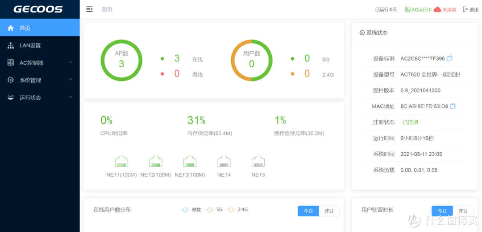The width and height of the screenshot is (482, 232).
Task: Copy device ID using the copy icon
Action: [x=449, y=59]
